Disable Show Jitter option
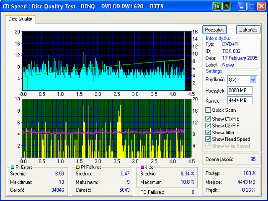 [x=208, y=132]
